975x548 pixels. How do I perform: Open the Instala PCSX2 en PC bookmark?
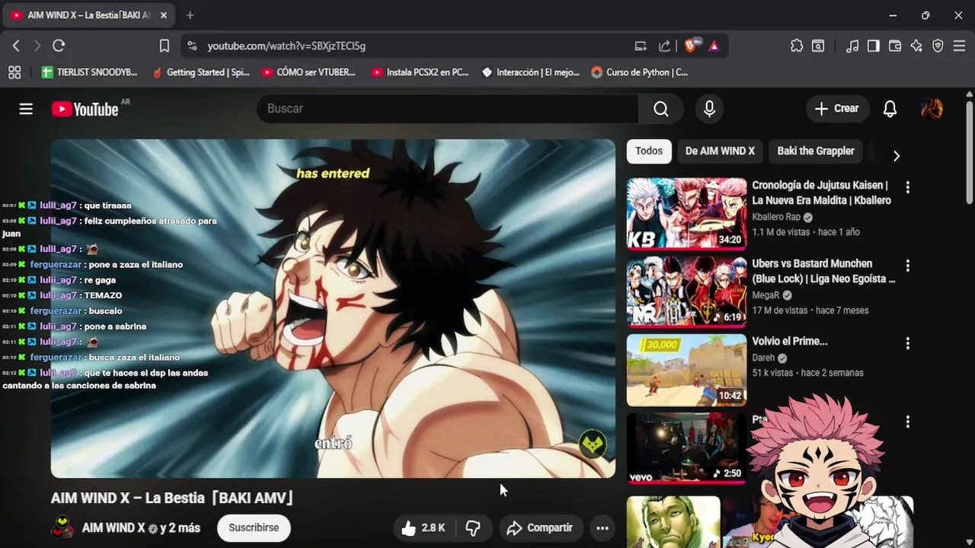pyautogui.click(x=420, y=72)
